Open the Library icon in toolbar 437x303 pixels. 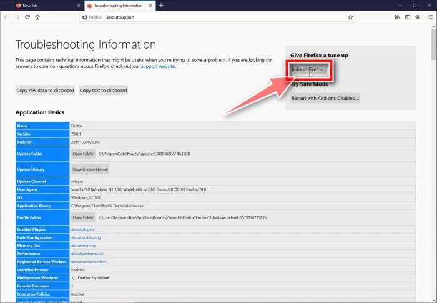(x=398, y=17)
